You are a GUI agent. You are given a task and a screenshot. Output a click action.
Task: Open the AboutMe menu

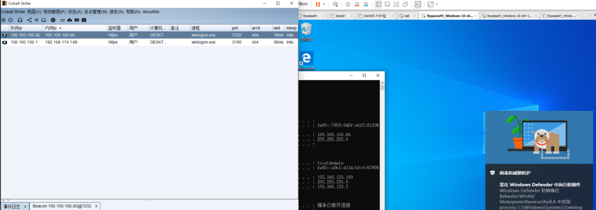151,12
